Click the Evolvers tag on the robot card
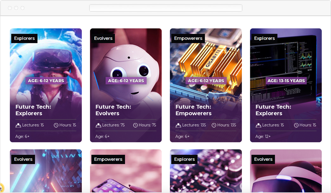This screenshot has height=193, width=331. coord(103,38)
